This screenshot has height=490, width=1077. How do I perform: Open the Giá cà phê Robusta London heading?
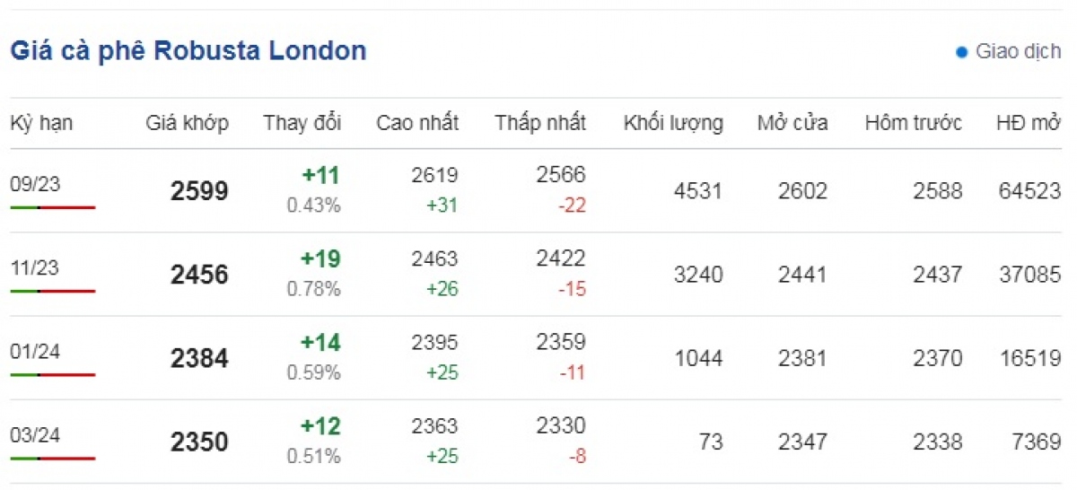coord(188,50)
